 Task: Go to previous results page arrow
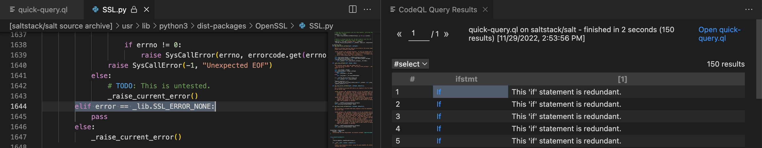coord(399,34)
